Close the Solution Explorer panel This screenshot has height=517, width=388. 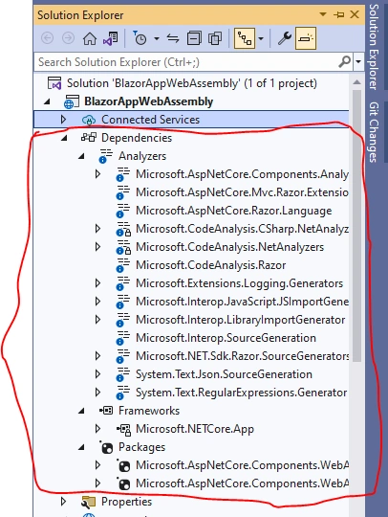point(355,14)
